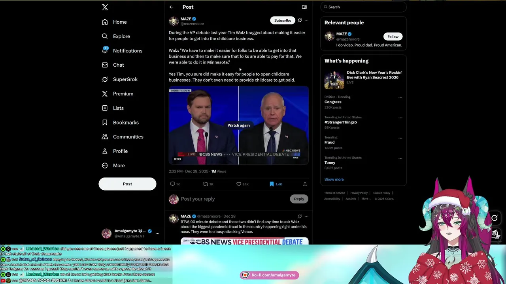
Task: Toggle the like heart on the post
Action: [238, 184]
